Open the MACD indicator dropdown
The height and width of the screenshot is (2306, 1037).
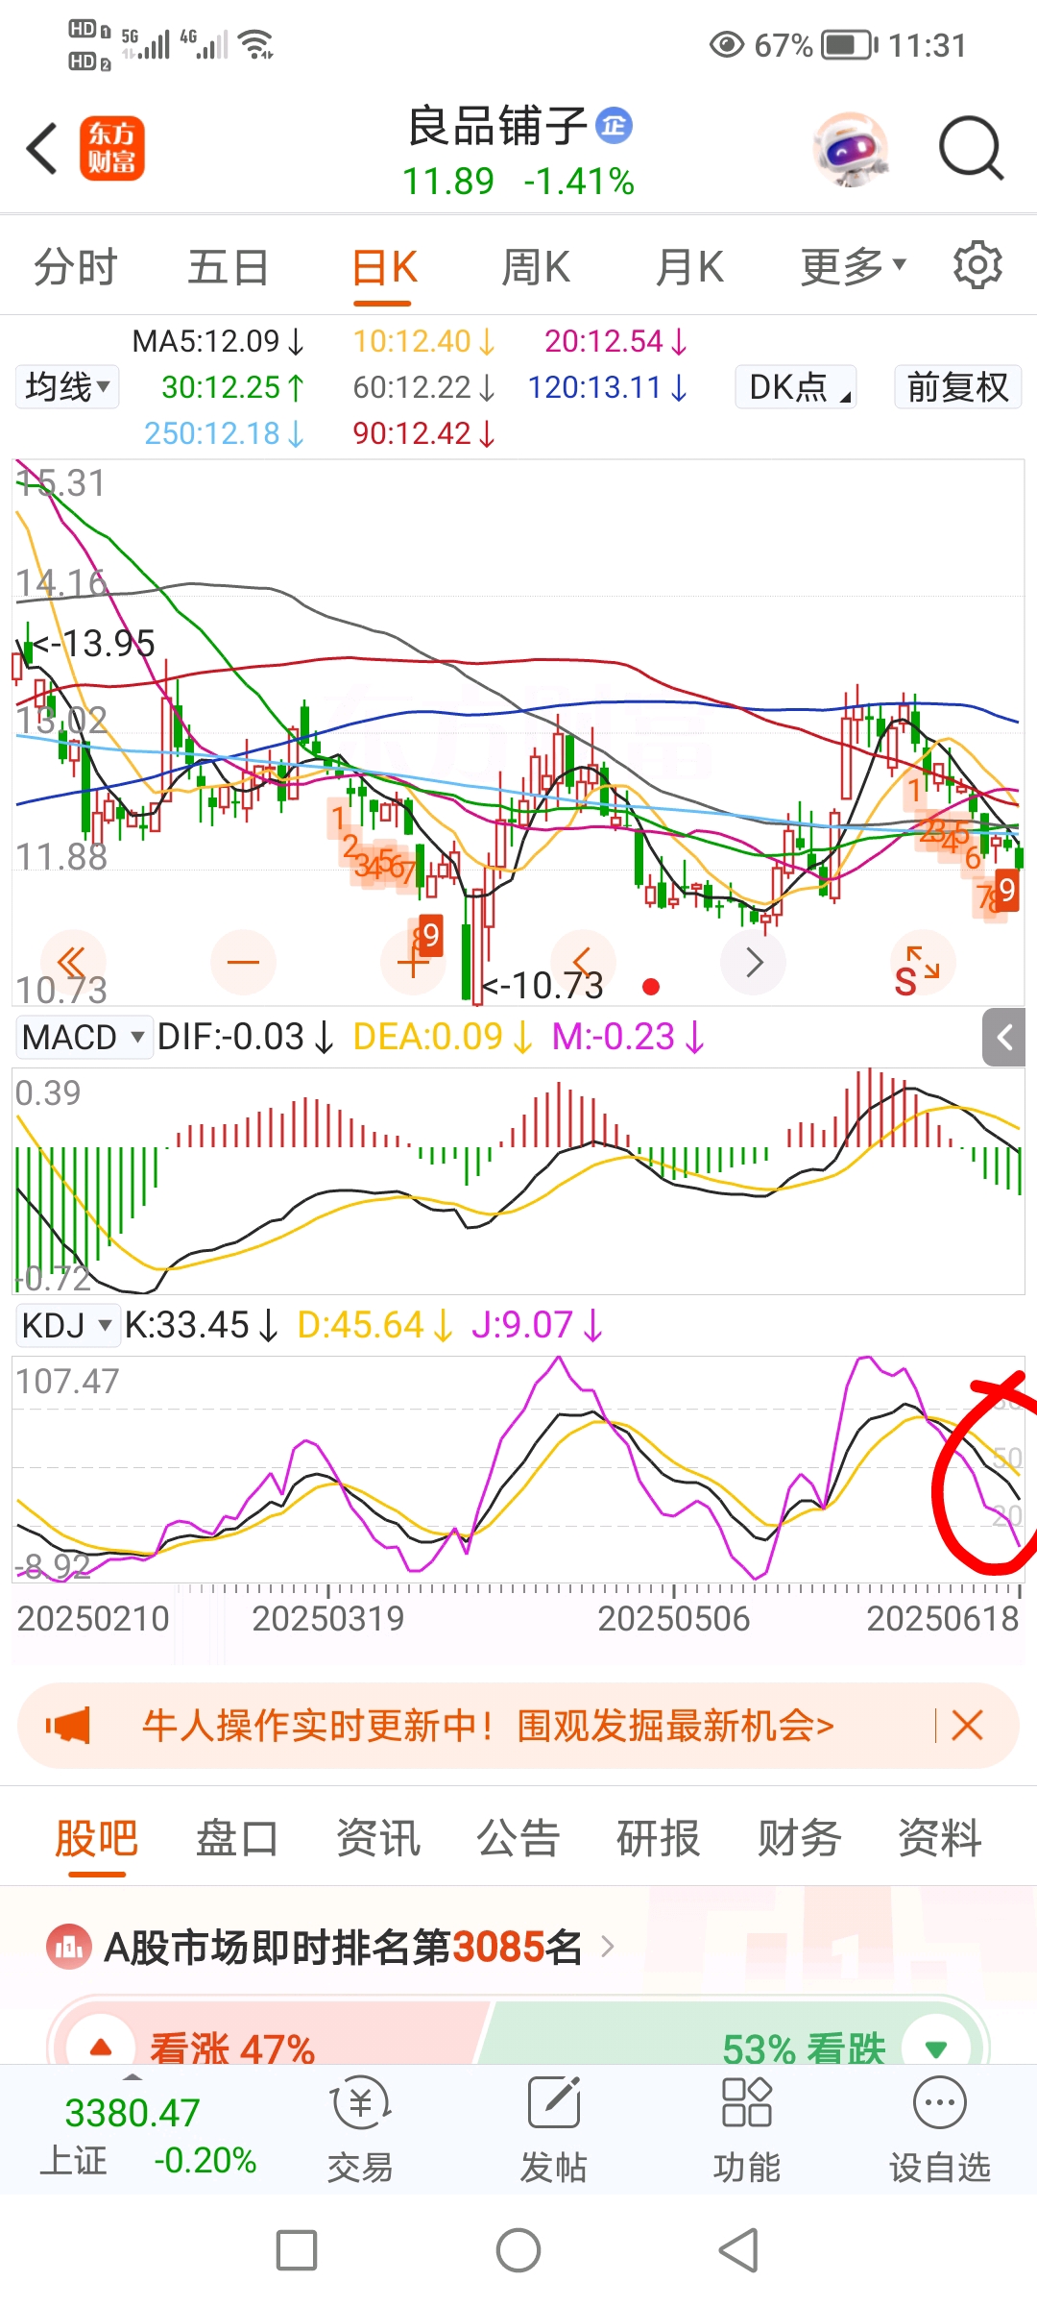click(84, 1038)
